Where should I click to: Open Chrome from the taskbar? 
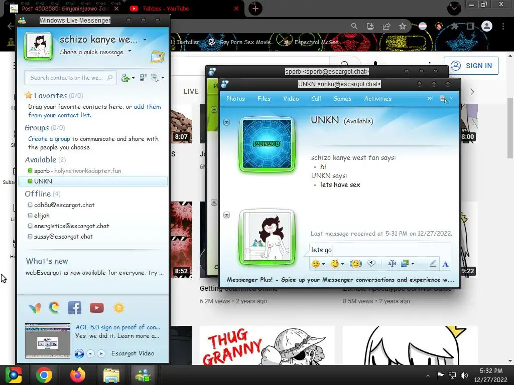44,375
